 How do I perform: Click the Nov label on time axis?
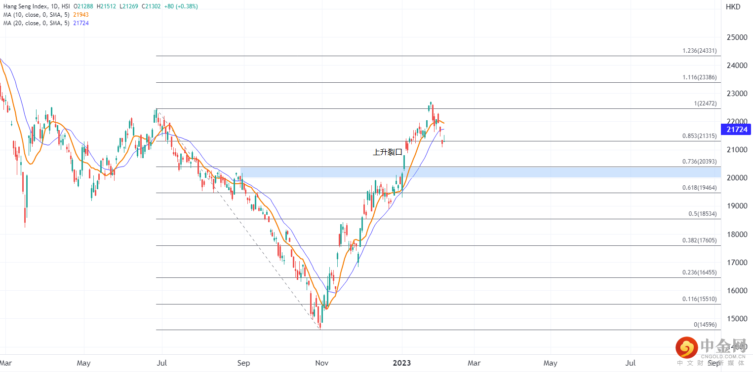321,363
